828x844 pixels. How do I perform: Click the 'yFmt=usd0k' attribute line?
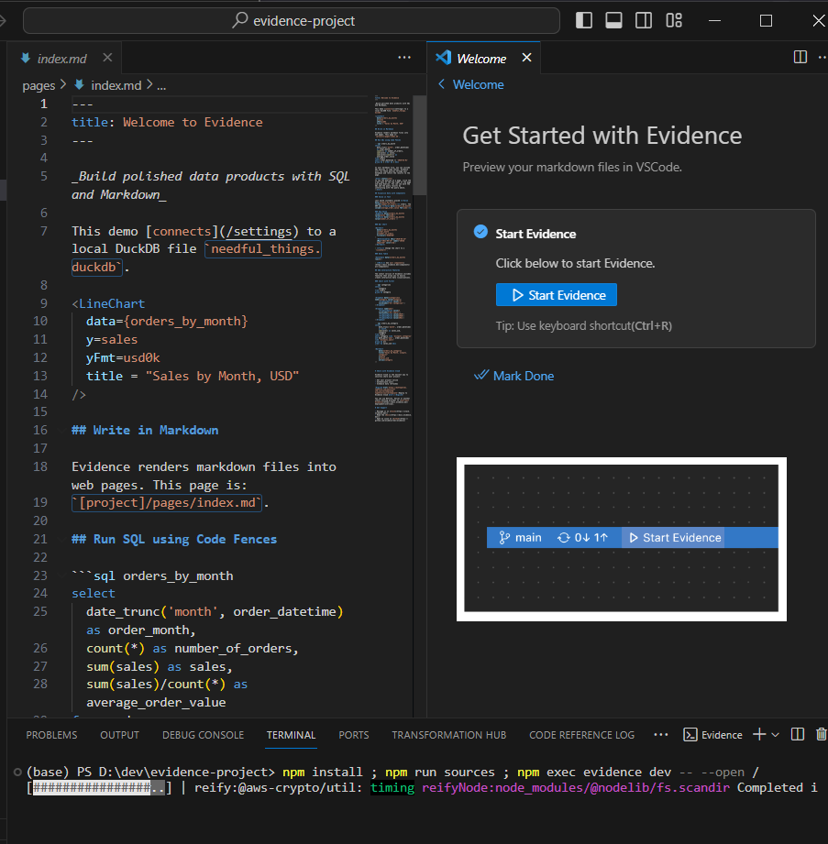[x=123, y=357]
